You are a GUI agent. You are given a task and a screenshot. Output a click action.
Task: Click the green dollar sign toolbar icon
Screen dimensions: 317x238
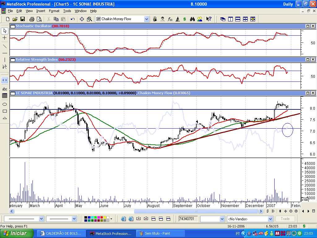click(185, 19)
